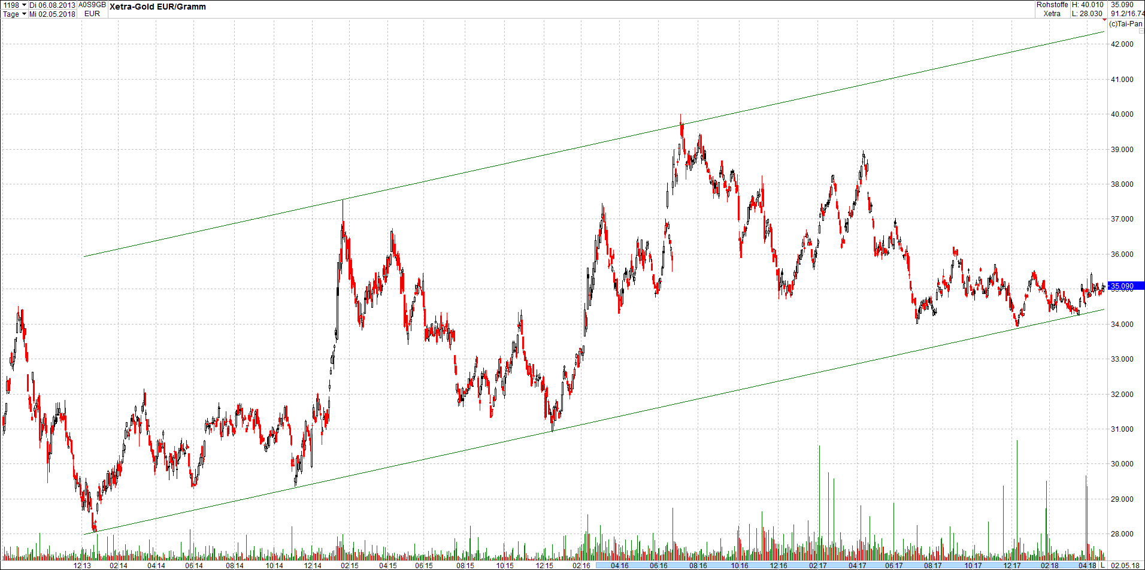Viewport: 1145px width, 570px height.
Task: Click the end date "Mi 02.05.2018" field
Action: (x=53, y=14)
